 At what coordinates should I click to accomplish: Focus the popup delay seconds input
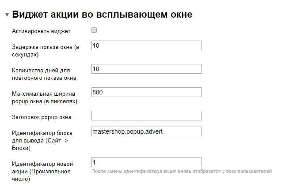(x=146, y=45)
